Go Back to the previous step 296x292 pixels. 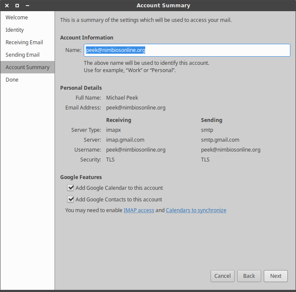249,276
